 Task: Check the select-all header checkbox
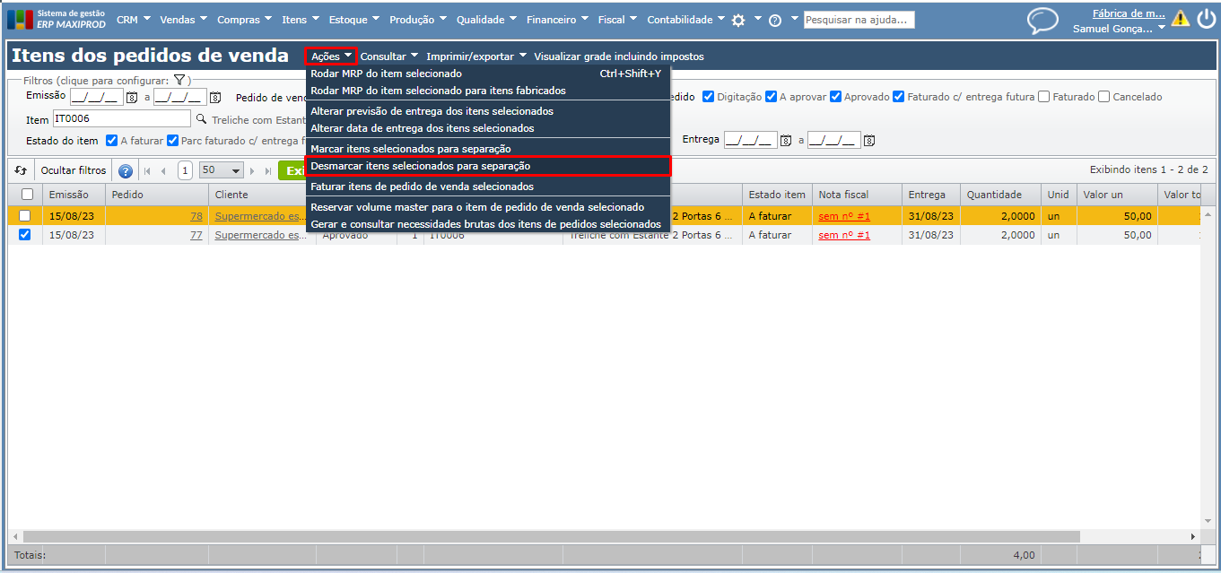[x=27, y=195]
